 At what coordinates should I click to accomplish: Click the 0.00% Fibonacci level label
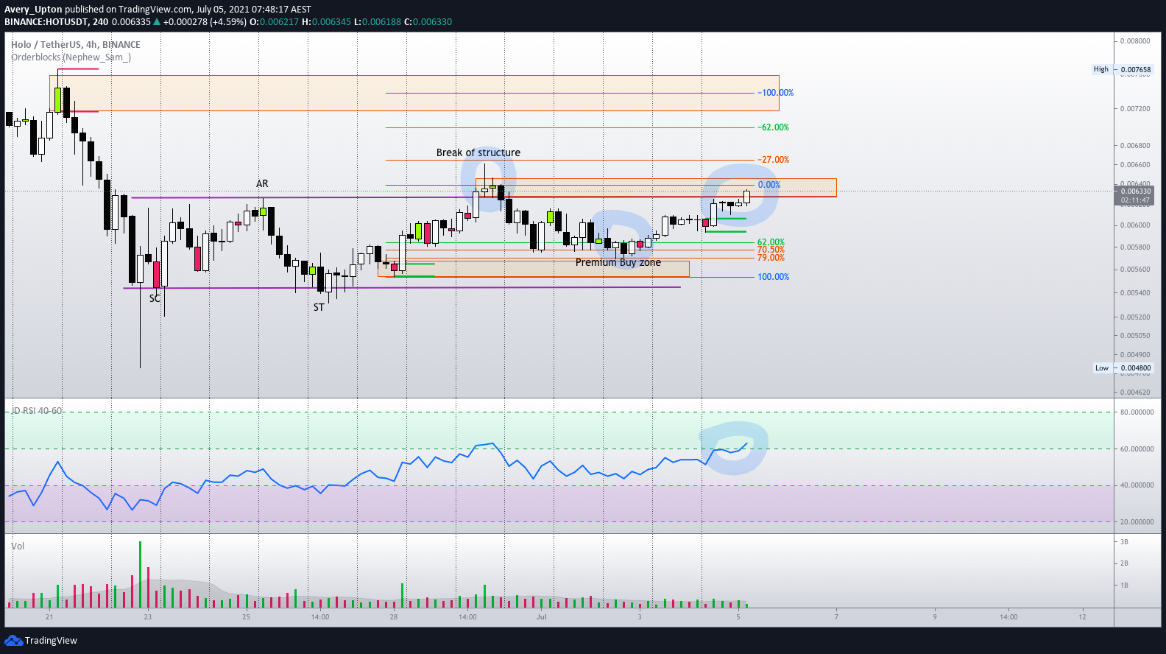click(769, 185)
